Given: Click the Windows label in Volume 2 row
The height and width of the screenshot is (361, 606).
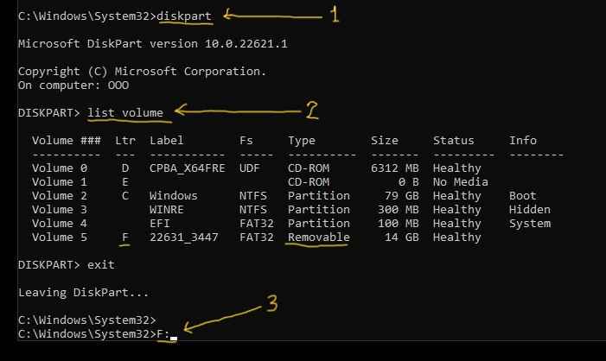Looking at the screenshot, I should 174,196.
